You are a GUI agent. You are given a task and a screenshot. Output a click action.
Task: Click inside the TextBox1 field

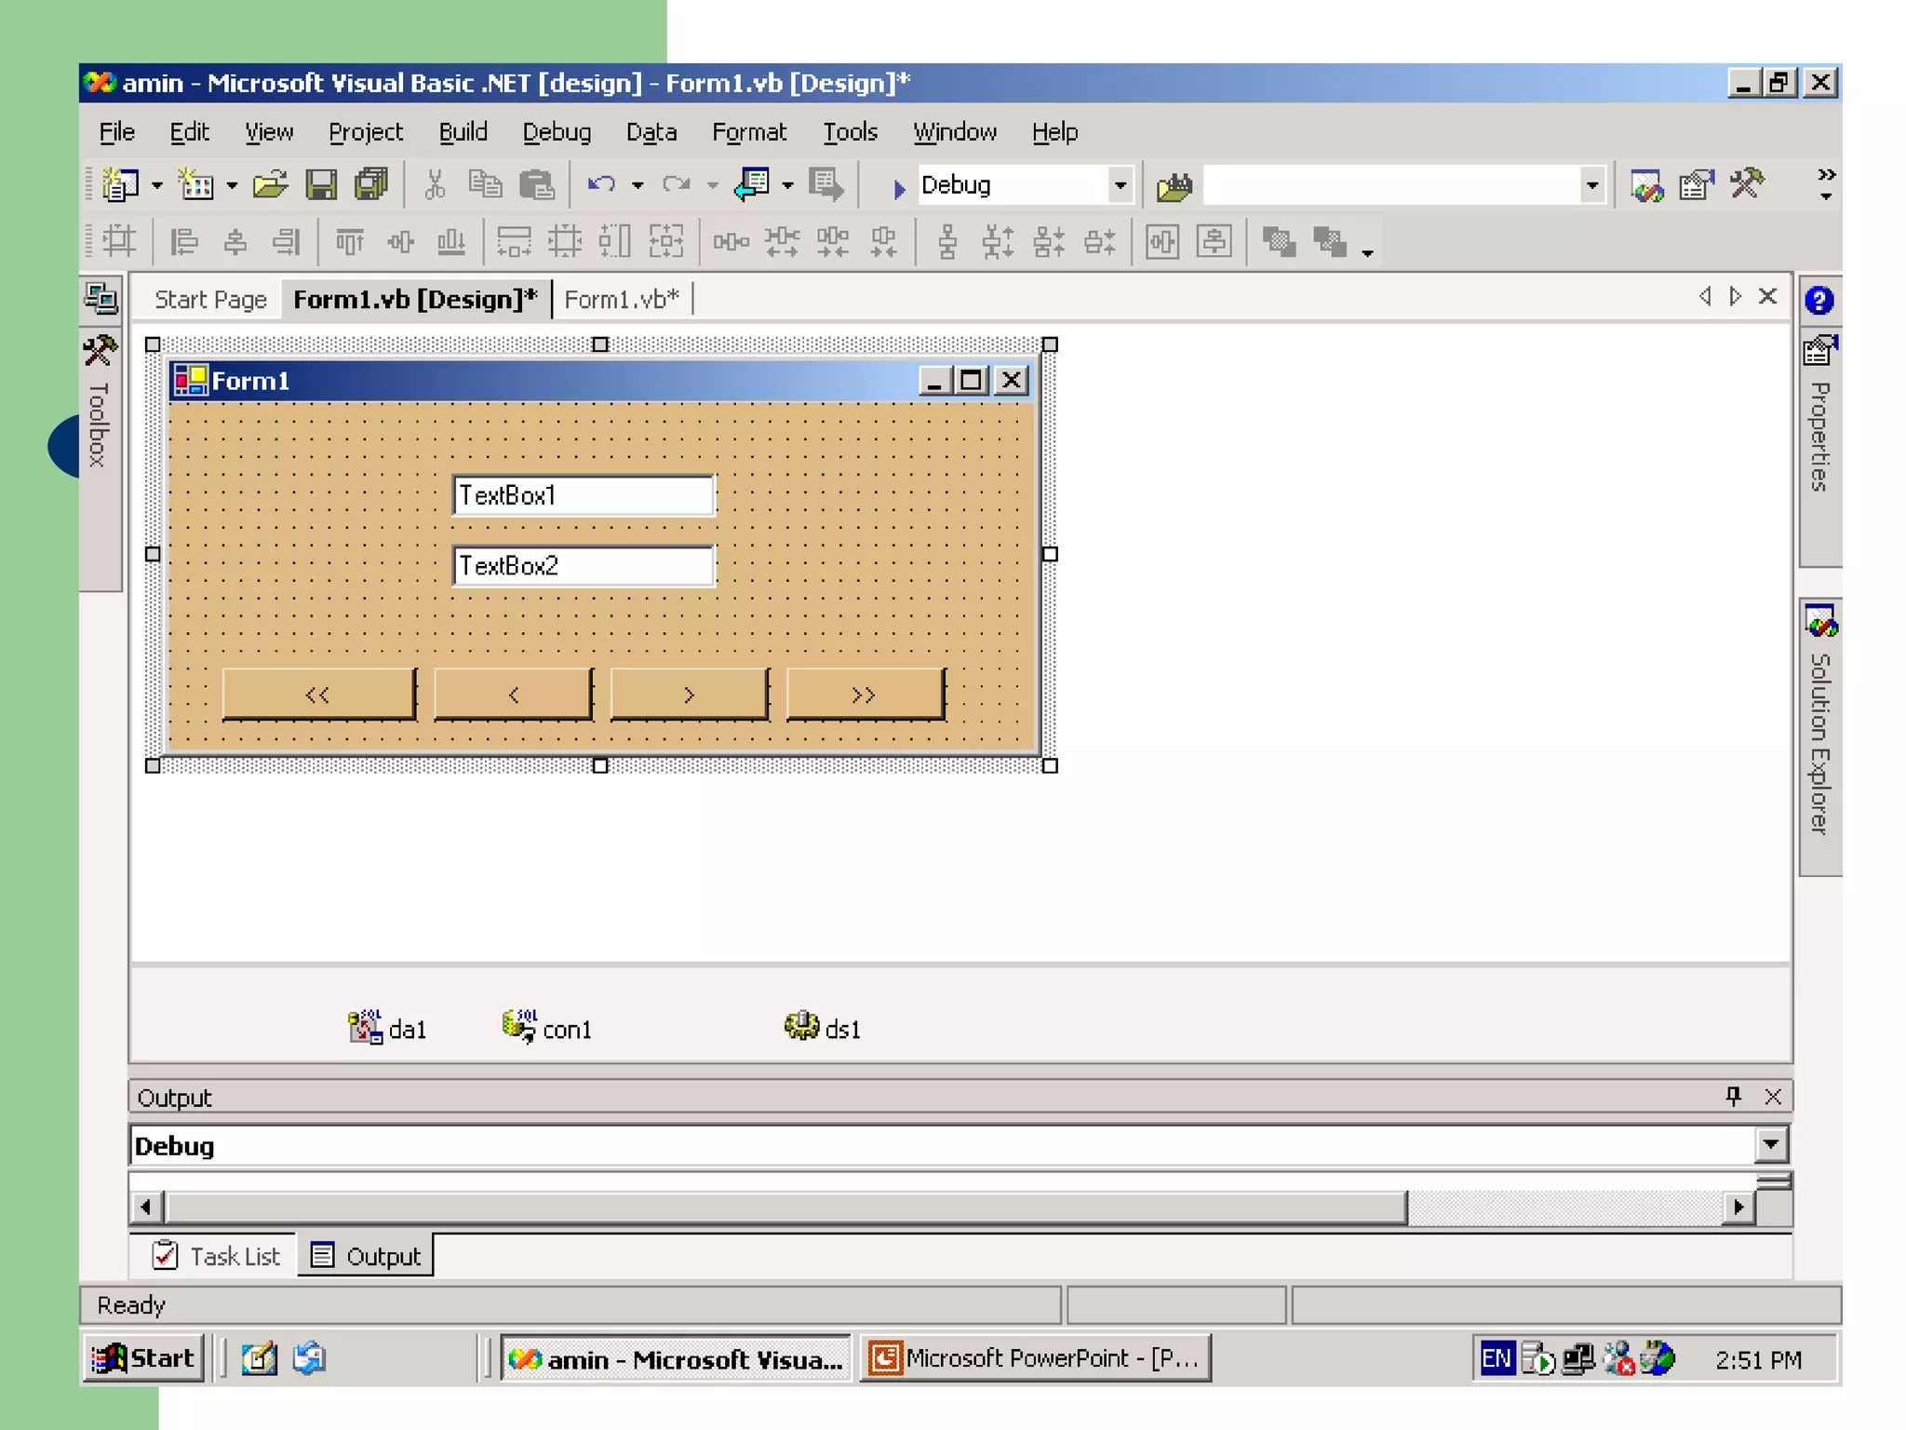pyautogui.click(x=584, y=495)
